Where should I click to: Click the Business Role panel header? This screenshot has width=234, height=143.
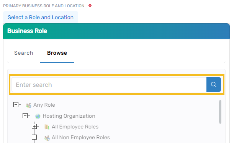pos(116,31)
